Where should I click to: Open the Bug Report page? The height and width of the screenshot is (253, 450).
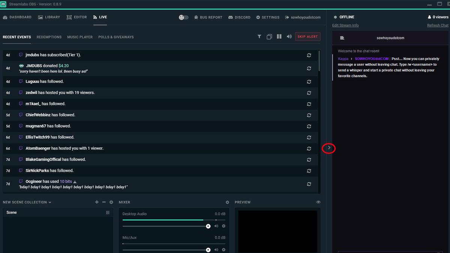coord(208,17)
